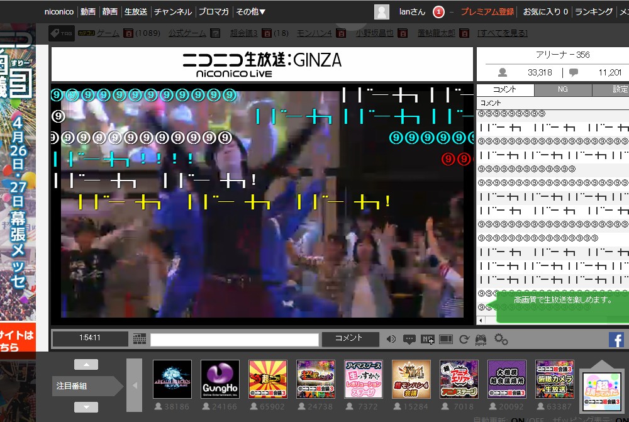The height and width of the screenshot is (422, 629).
Task: Switch to the コメント tab in side panel
Action: tap(505, 89)
